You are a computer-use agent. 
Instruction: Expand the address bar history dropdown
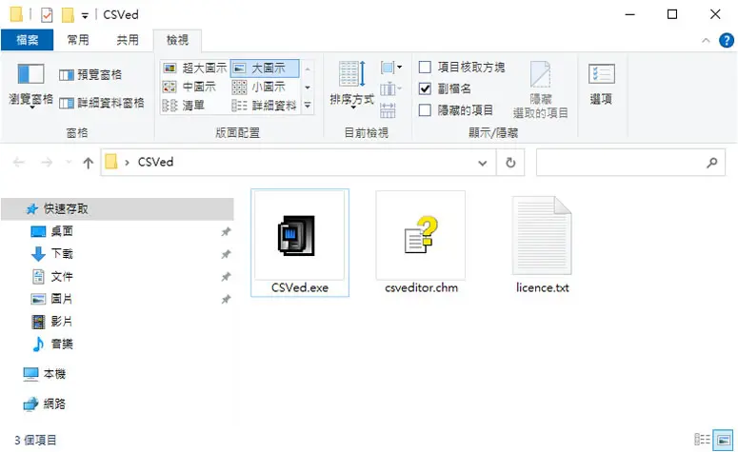coord(483,163)
